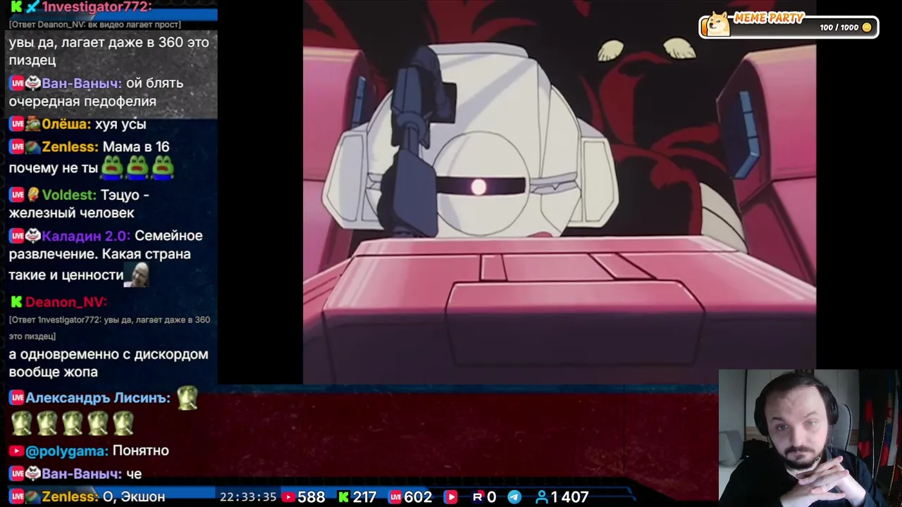
Task: Click the emote next to Александръ Лисинъ name
Action: click(x=187, y=398)
